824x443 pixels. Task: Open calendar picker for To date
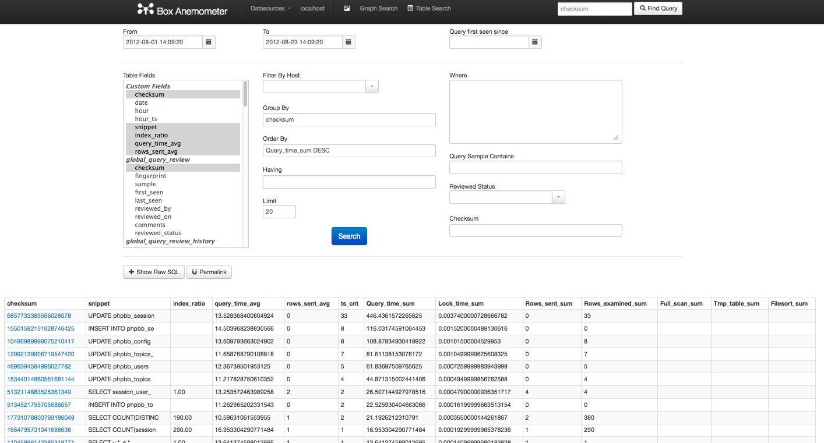[348, 42]
